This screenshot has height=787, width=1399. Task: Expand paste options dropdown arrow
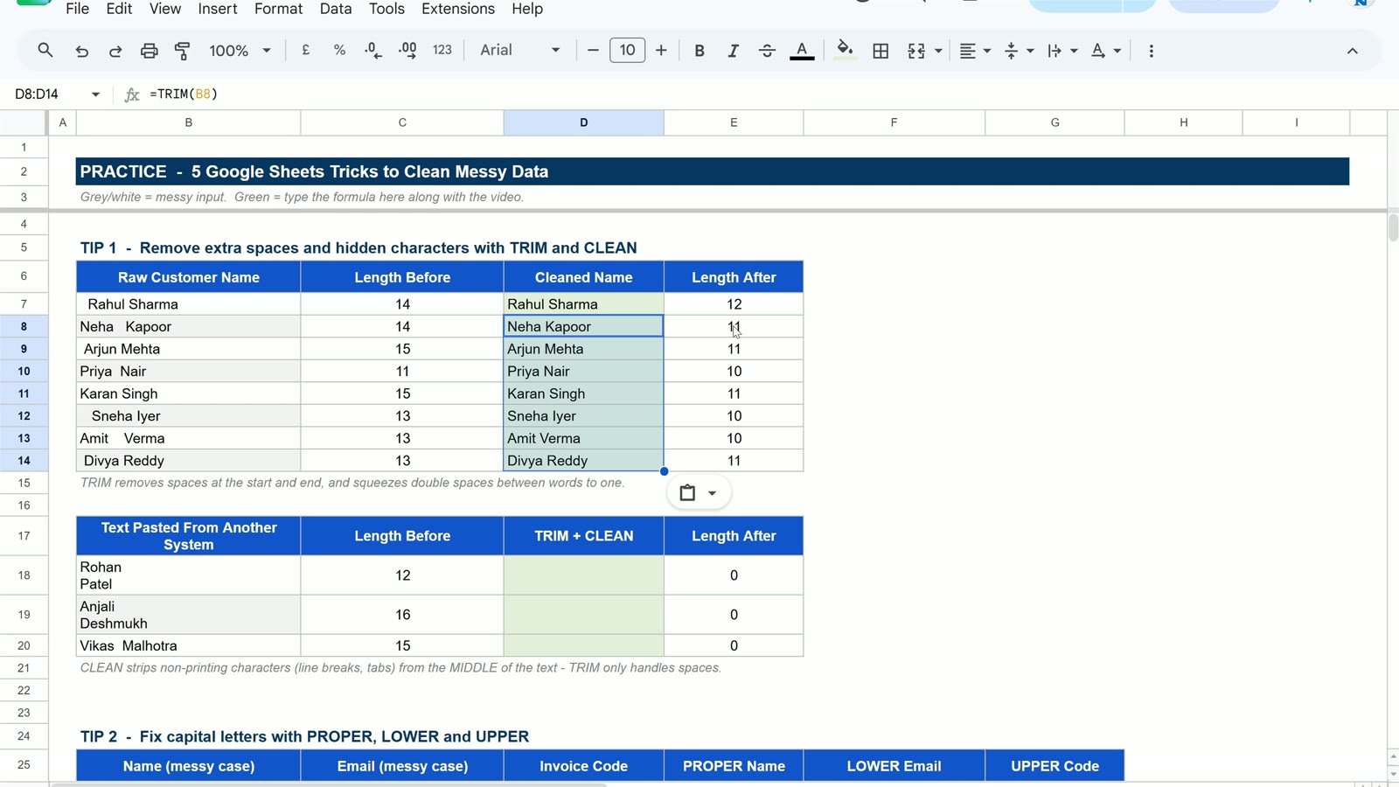tap(712, 493)
